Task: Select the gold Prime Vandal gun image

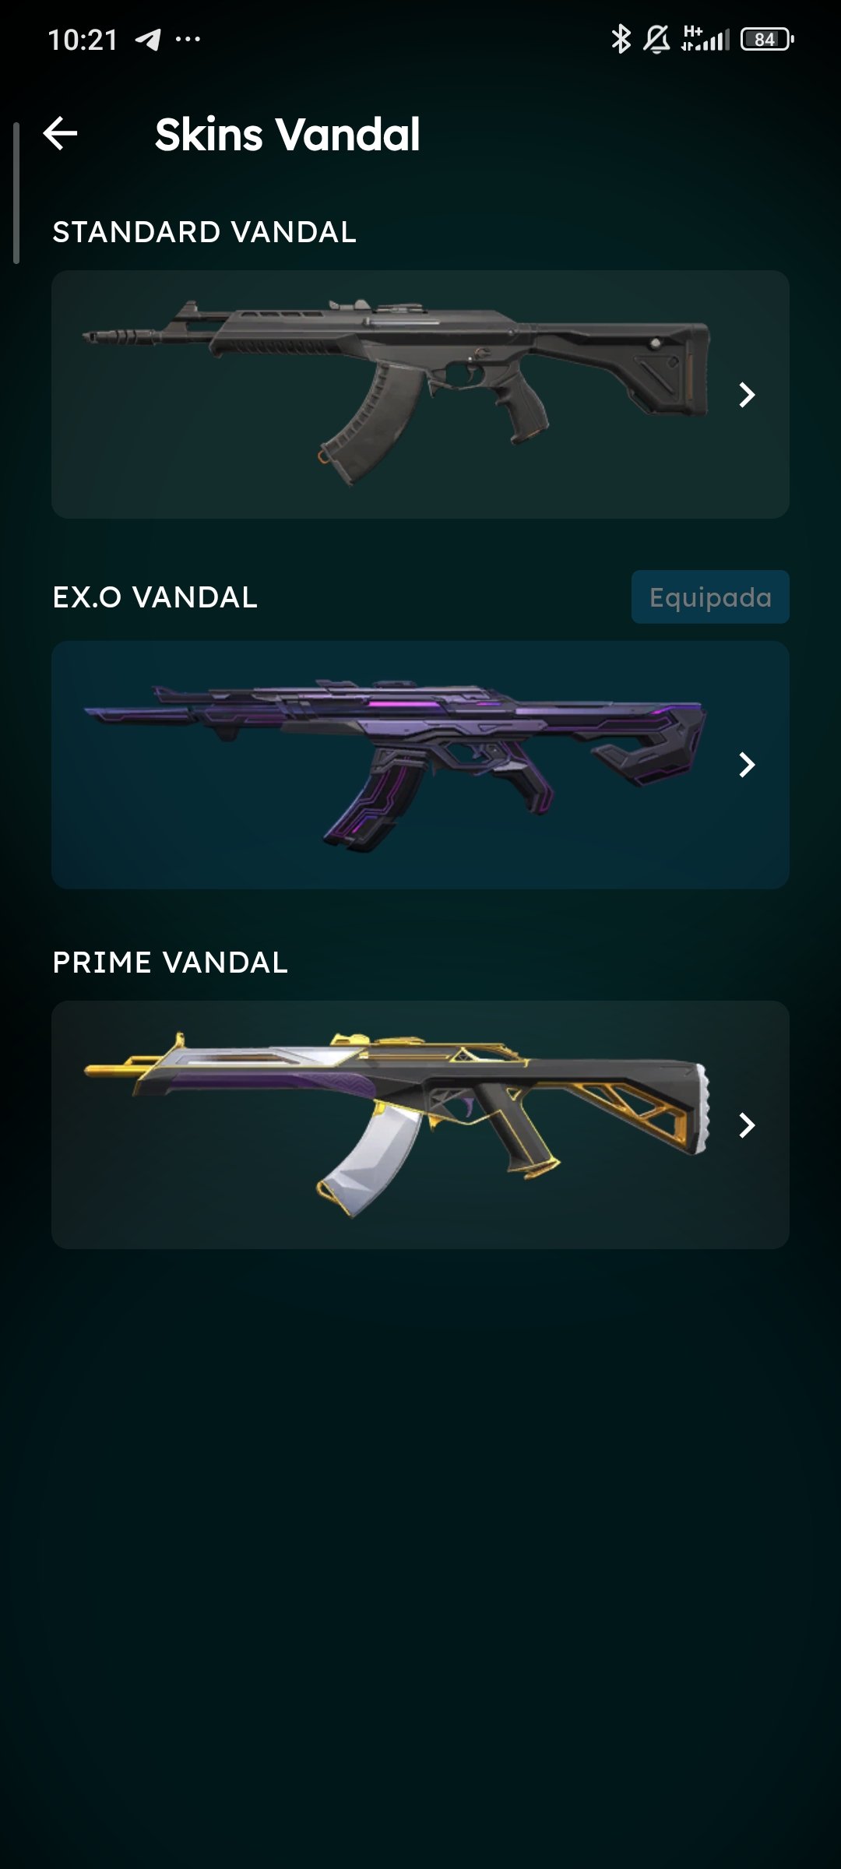Action: [396, 1125]
